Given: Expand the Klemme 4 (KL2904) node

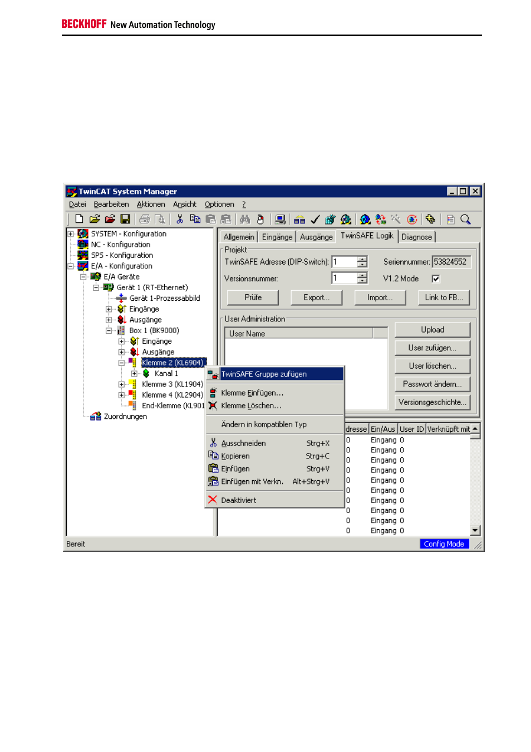Looking at the screenshot, I should (x=121, y=394).
